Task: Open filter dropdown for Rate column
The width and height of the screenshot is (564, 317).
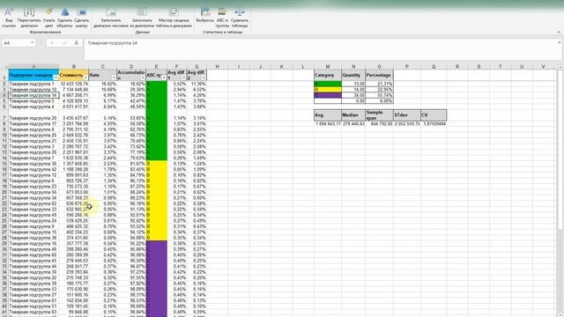Action: [x=114, y=77]
